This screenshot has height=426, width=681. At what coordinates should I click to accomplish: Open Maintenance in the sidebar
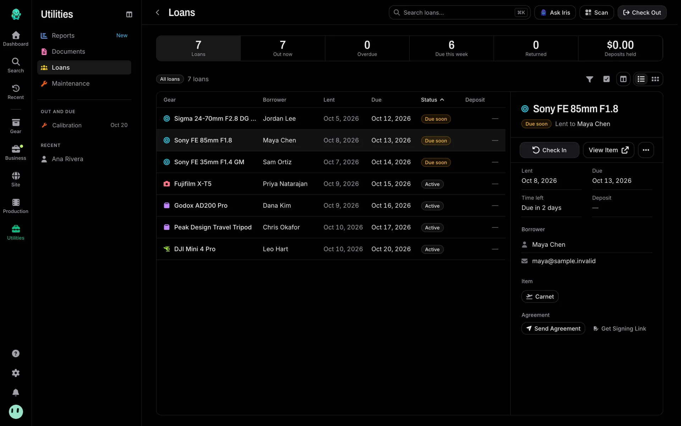[x=84, y=83]
